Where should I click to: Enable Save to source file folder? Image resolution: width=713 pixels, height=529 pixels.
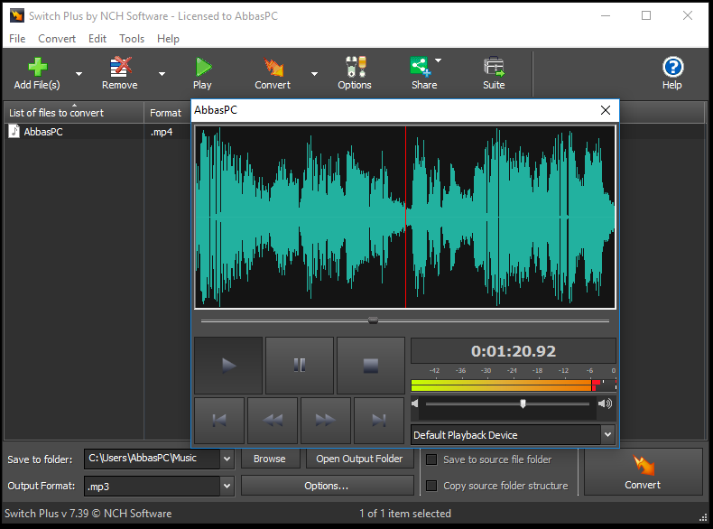tap(431, 459)
